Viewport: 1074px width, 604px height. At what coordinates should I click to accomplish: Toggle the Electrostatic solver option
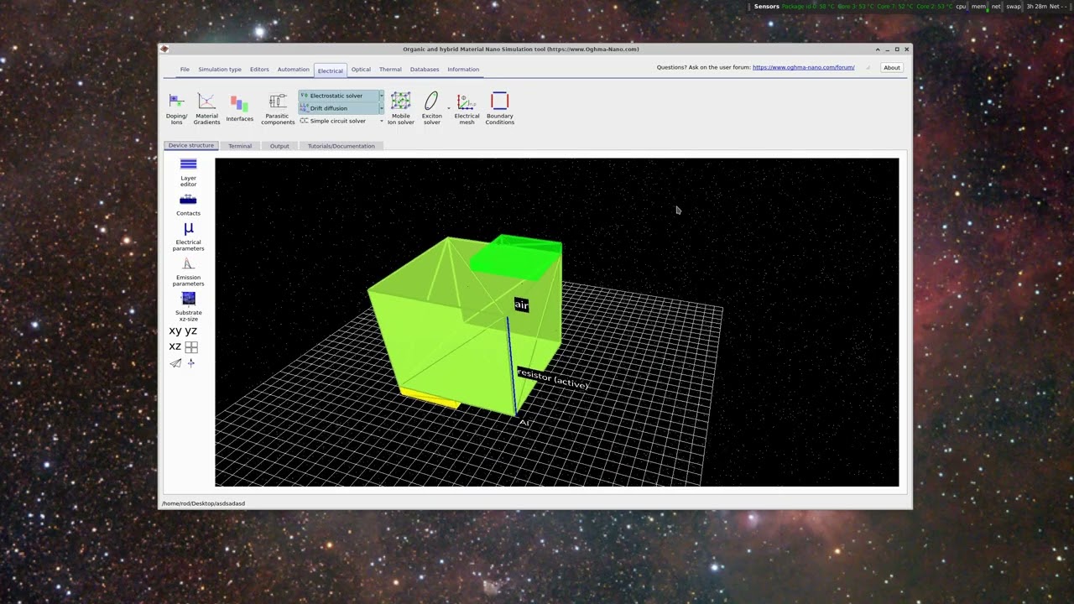(336, 96)
